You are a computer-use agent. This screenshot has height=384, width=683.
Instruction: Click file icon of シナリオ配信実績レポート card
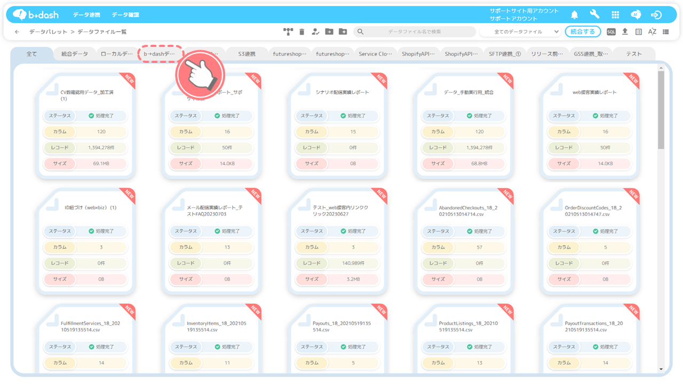click(304, 90)
